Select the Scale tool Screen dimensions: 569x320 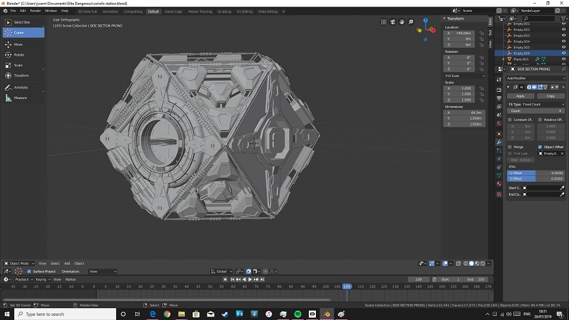[x=23, y=65]
